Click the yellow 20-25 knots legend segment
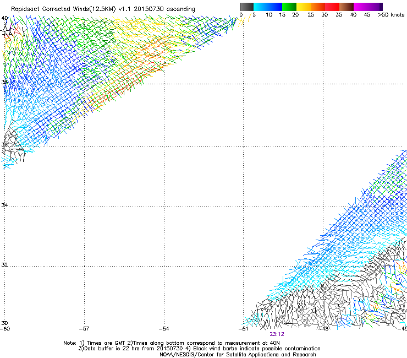The image size is (407, 358). [304, 7]
